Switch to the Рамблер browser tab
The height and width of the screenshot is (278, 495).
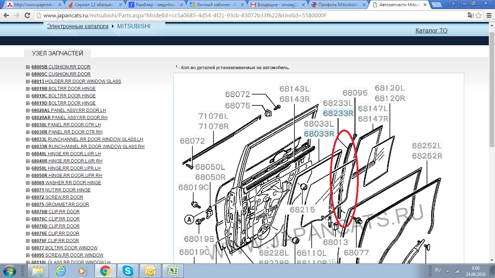[156, 5]
